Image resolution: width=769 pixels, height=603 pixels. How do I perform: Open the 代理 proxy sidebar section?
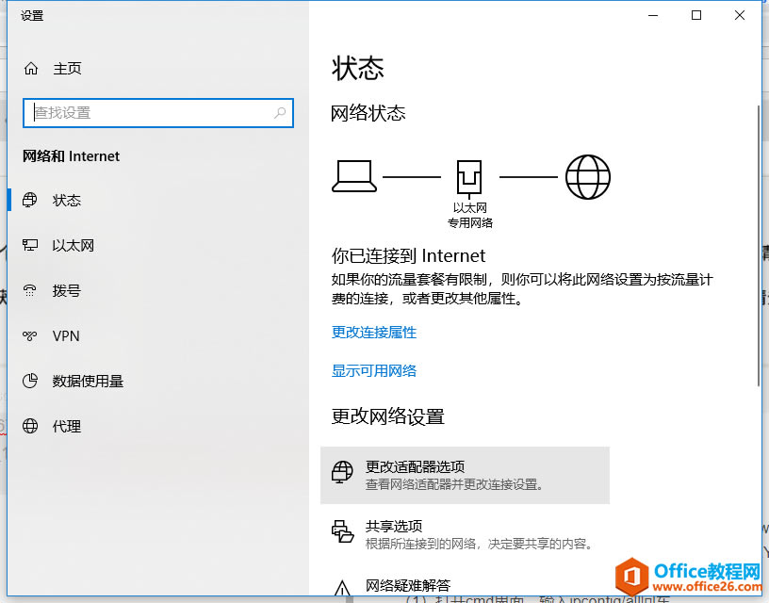(67, 427)
